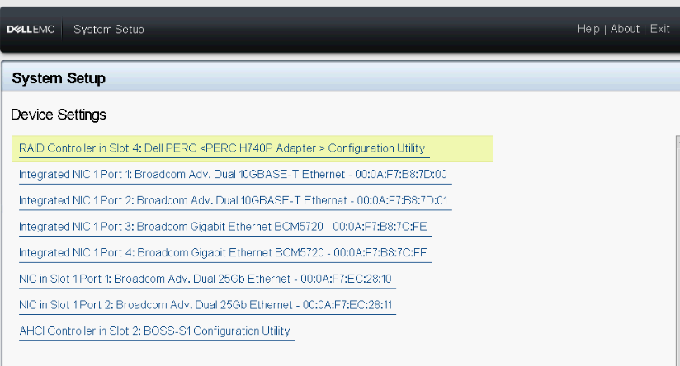Viewport: 680px width, 366px height.
Task: Open Integrated NIC 1 Port 1 settings
Action: point(233,175)
